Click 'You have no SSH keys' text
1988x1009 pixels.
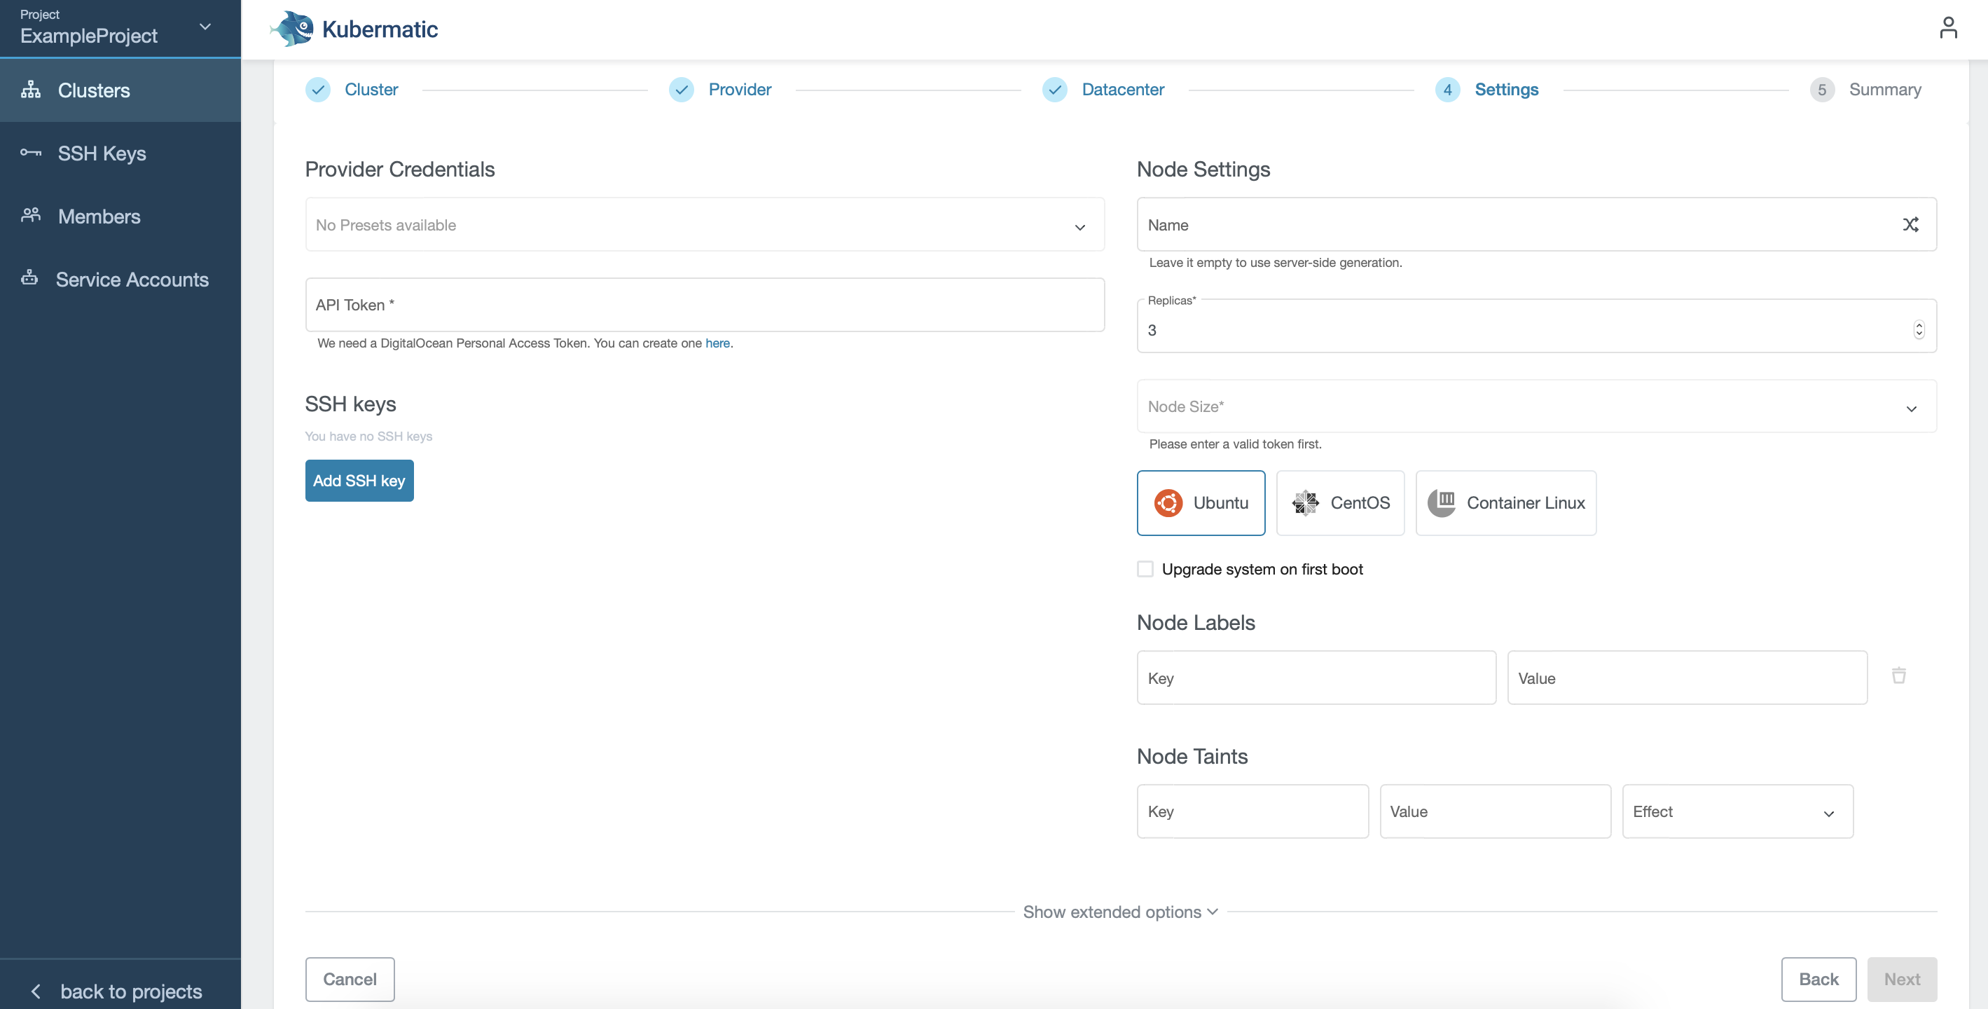point(368,436)
